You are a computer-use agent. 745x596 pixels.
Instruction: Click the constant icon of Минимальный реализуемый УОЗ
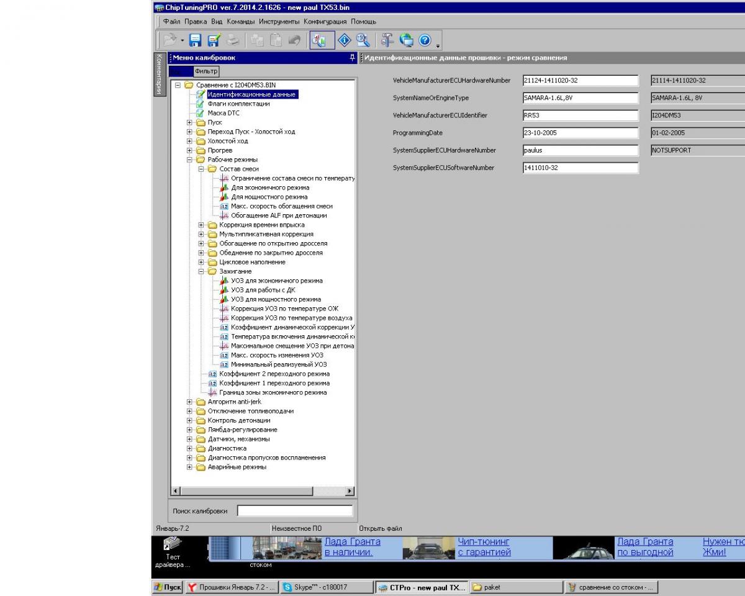pos(225,364)
